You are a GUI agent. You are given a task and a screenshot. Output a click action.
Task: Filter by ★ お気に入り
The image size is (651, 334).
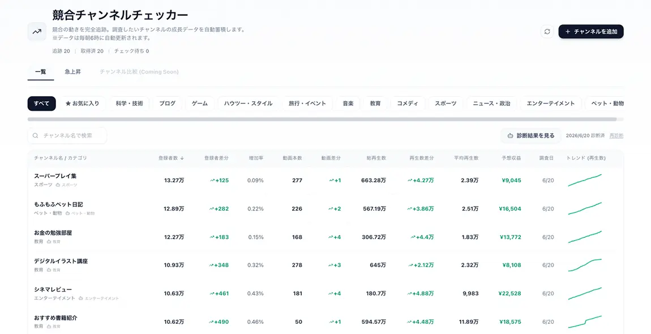click(x=82, y=104)
